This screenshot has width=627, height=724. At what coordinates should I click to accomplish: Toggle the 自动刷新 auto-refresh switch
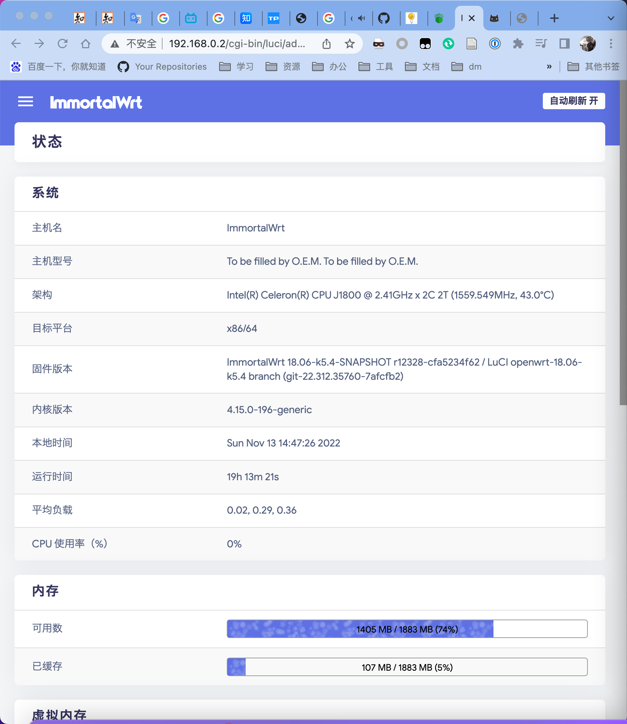tap(574, 101)
